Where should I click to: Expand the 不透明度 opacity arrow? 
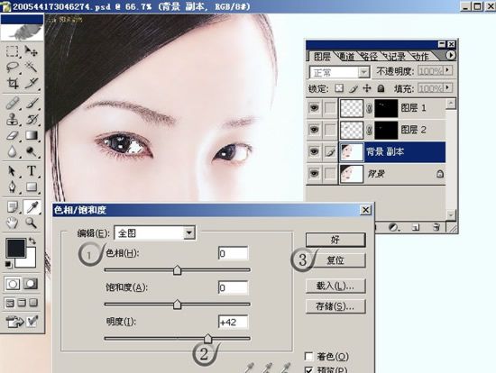pos(448,70)
